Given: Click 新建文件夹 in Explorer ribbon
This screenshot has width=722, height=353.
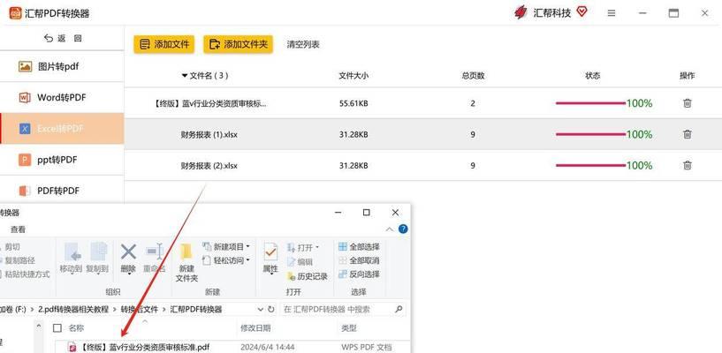Looking at the screenshot, I should 187,262.
